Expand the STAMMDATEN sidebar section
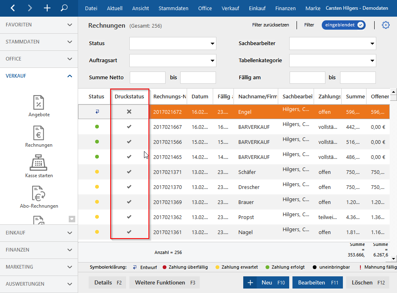This screenshot has width=397, height=293. tap(39, 42)
